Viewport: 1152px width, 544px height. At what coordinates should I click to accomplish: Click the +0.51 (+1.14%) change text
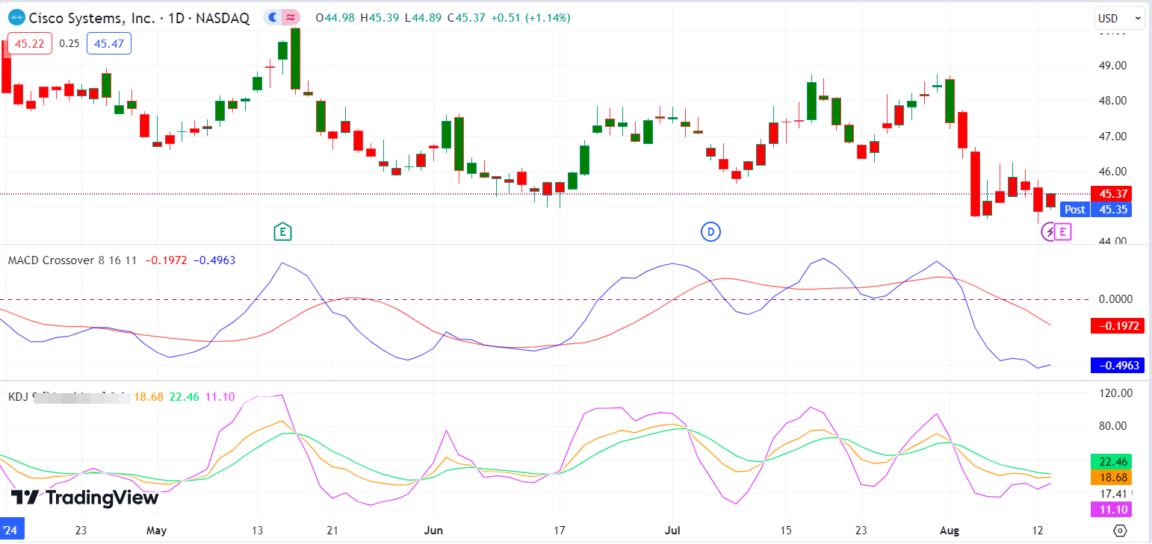tap(530, 18)
